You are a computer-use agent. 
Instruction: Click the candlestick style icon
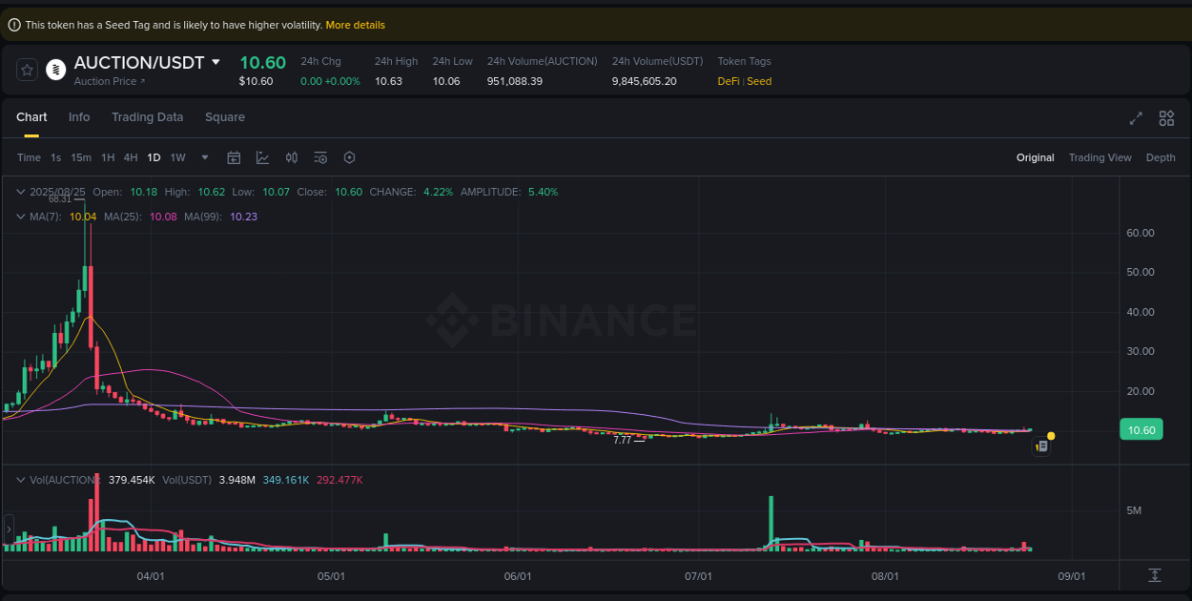coord(291,156)
